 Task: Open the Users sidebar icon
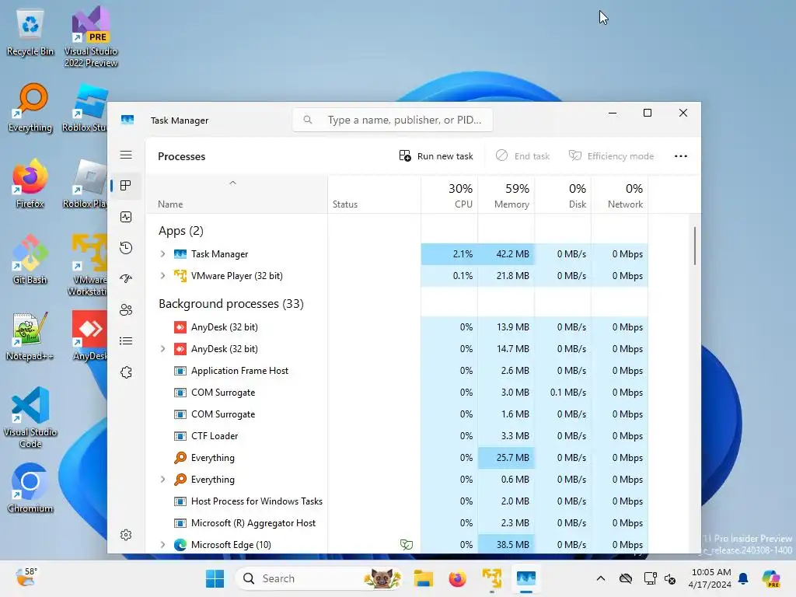pyautogui.click(x=126, y=310)
